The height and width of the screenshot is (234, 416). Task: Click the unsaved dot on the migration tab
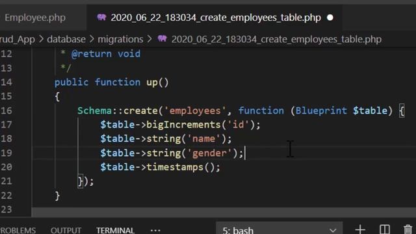pos(330,18)
